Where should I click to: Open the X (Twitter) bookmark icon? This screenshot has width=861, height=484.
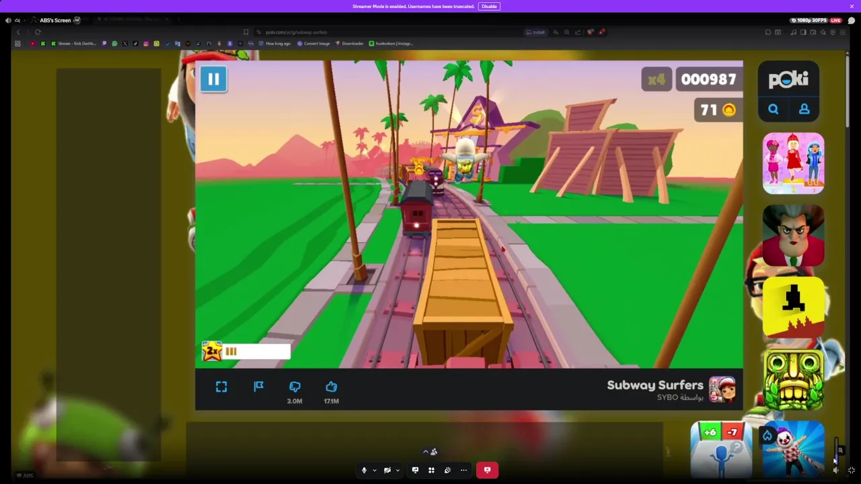point(125,44)
